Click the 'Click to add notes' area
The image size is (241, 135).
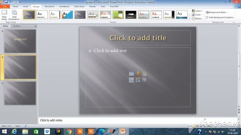pos(138,120)
